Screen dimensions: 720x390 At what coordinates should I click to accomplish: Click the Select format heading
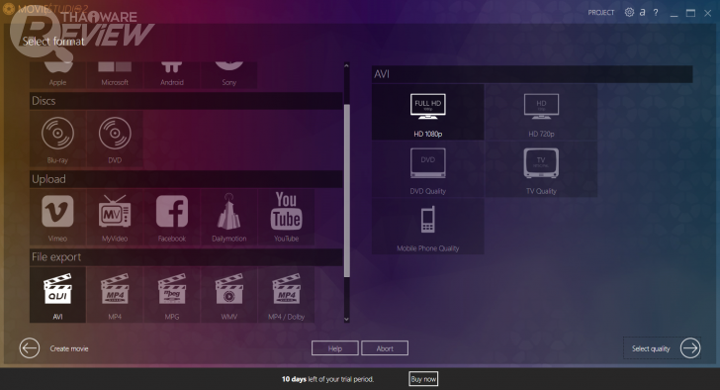coord(53,42)
